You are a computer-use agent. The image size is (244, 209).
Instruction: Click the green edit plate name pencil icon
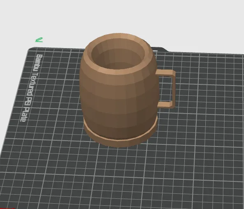click(x=39, y=40)
